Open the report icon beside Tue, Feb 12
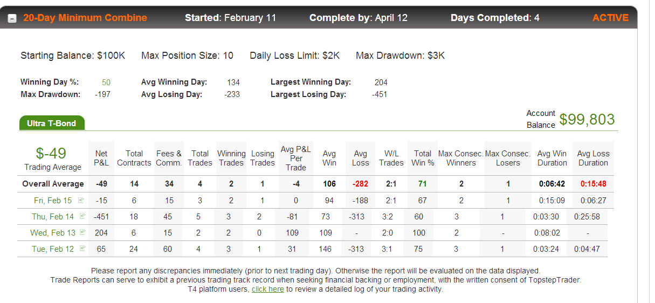 click(x=82, y=249)
